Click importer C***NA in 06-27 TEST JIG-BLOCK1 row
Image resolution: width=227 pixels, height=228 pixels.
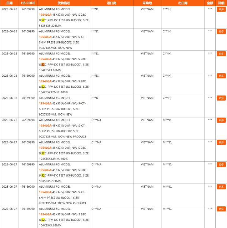click(96, 209)
